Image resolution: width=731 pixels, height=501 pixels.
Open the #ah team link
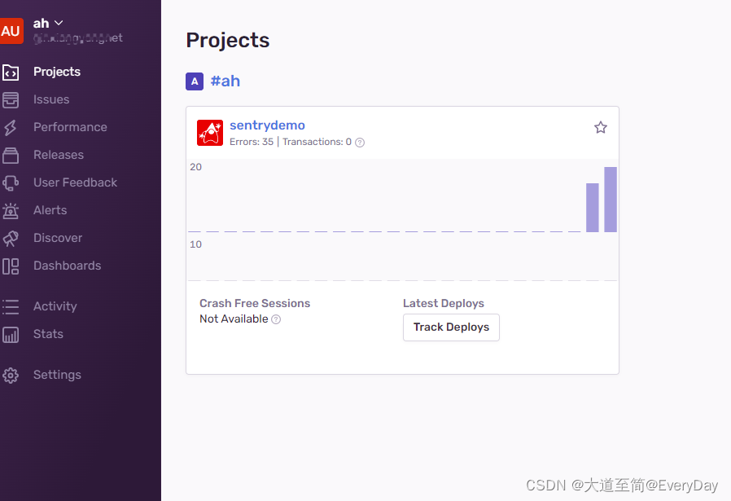[x=225, y=81]
